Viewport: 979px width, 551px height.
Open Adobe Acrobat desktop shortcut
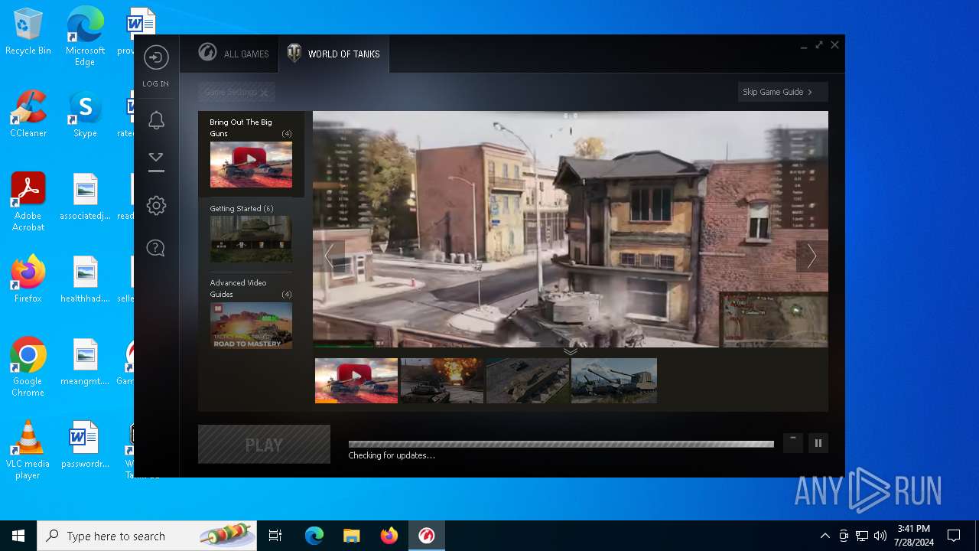click(28, 202)
